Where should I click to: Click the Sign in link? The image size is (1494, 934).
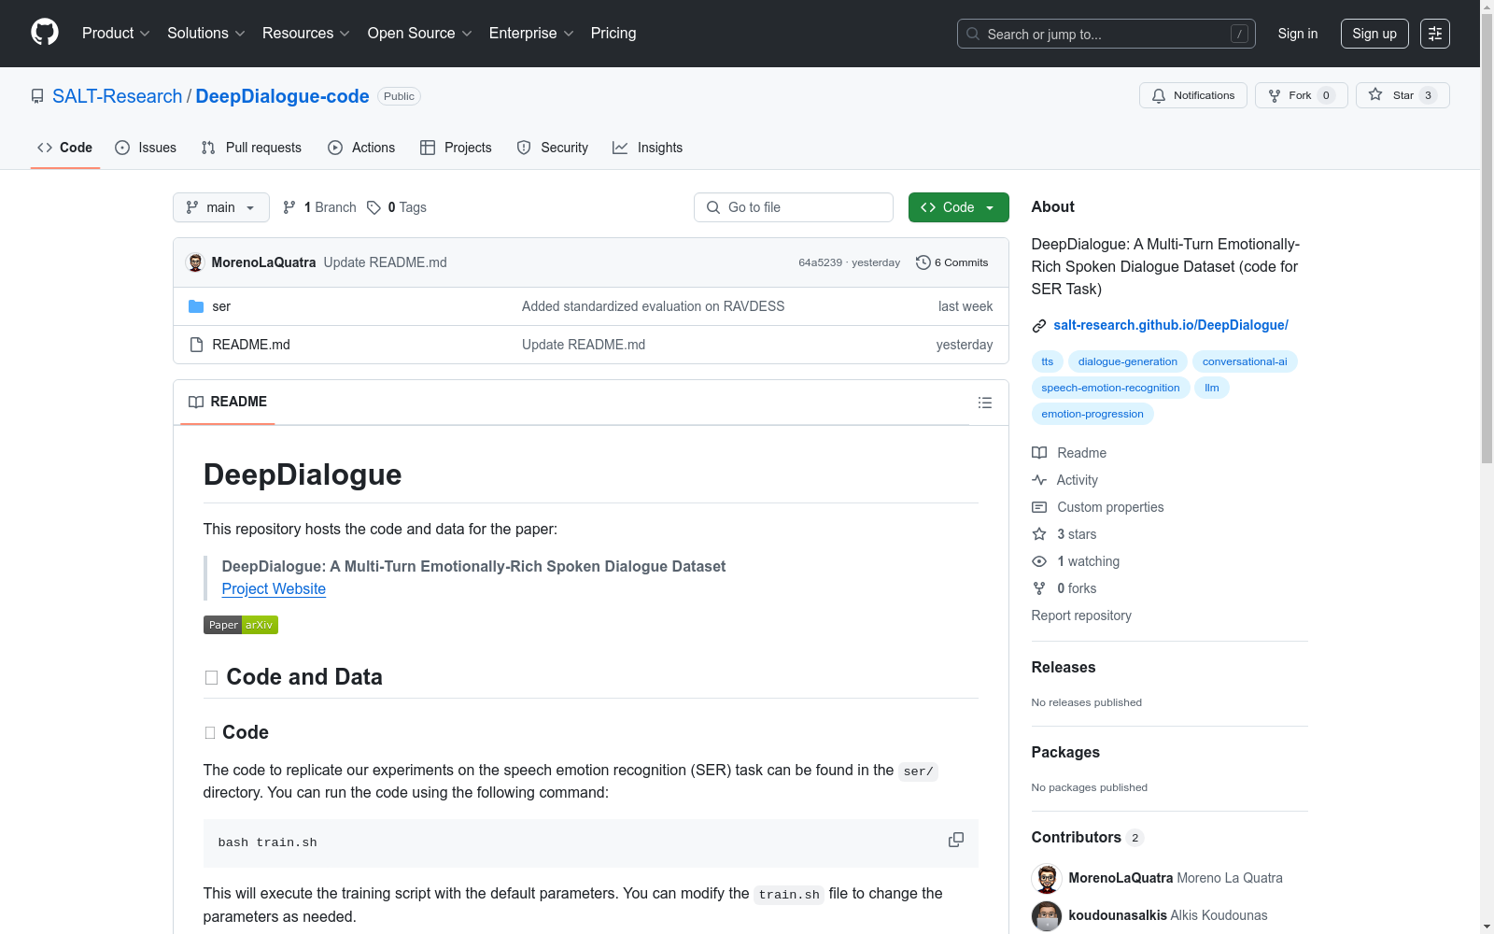[1298, 34]
